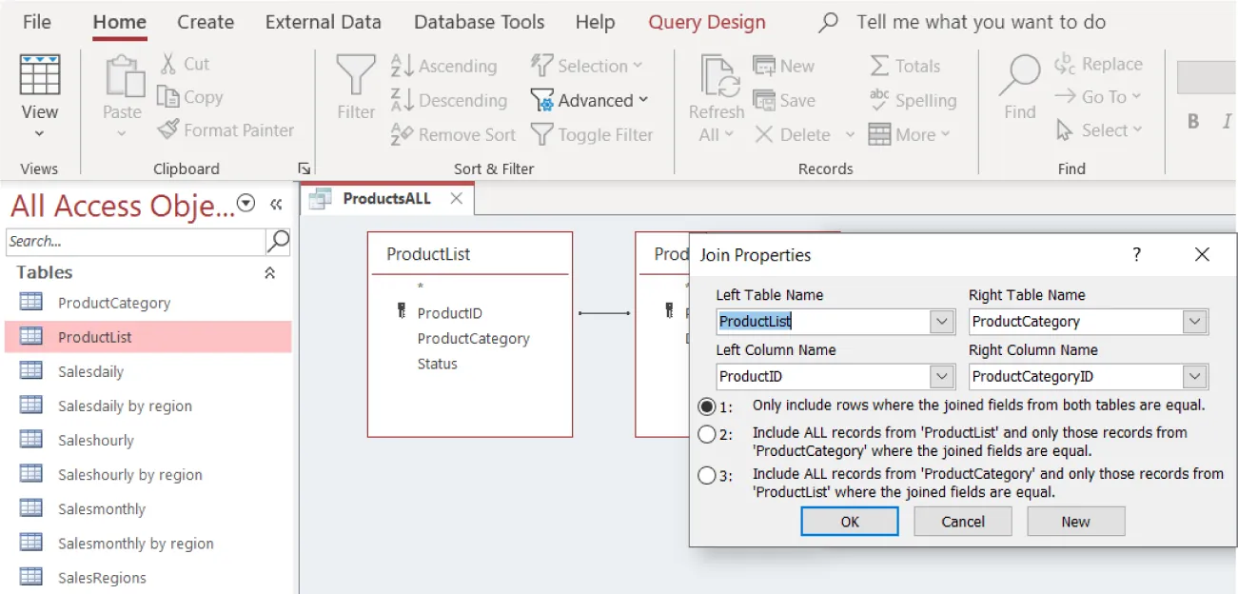Open the Right Column Name dropdown

(1195, 376)
